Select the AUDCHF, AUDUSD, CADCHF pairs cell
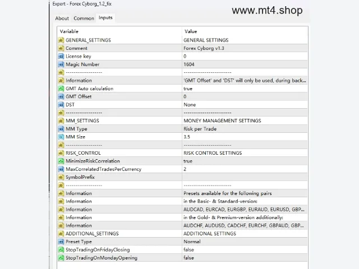The height and width of the screenshot is (269, 359). point(245,225)
